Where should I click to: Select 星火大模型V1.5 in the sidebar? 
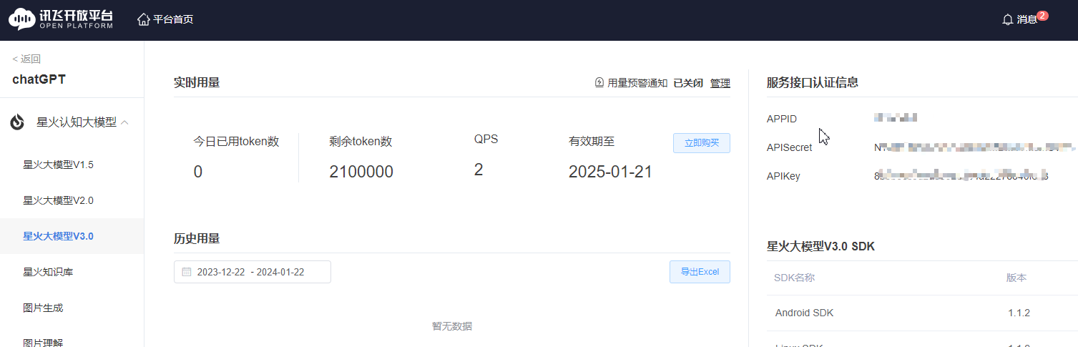pos(72,165)
